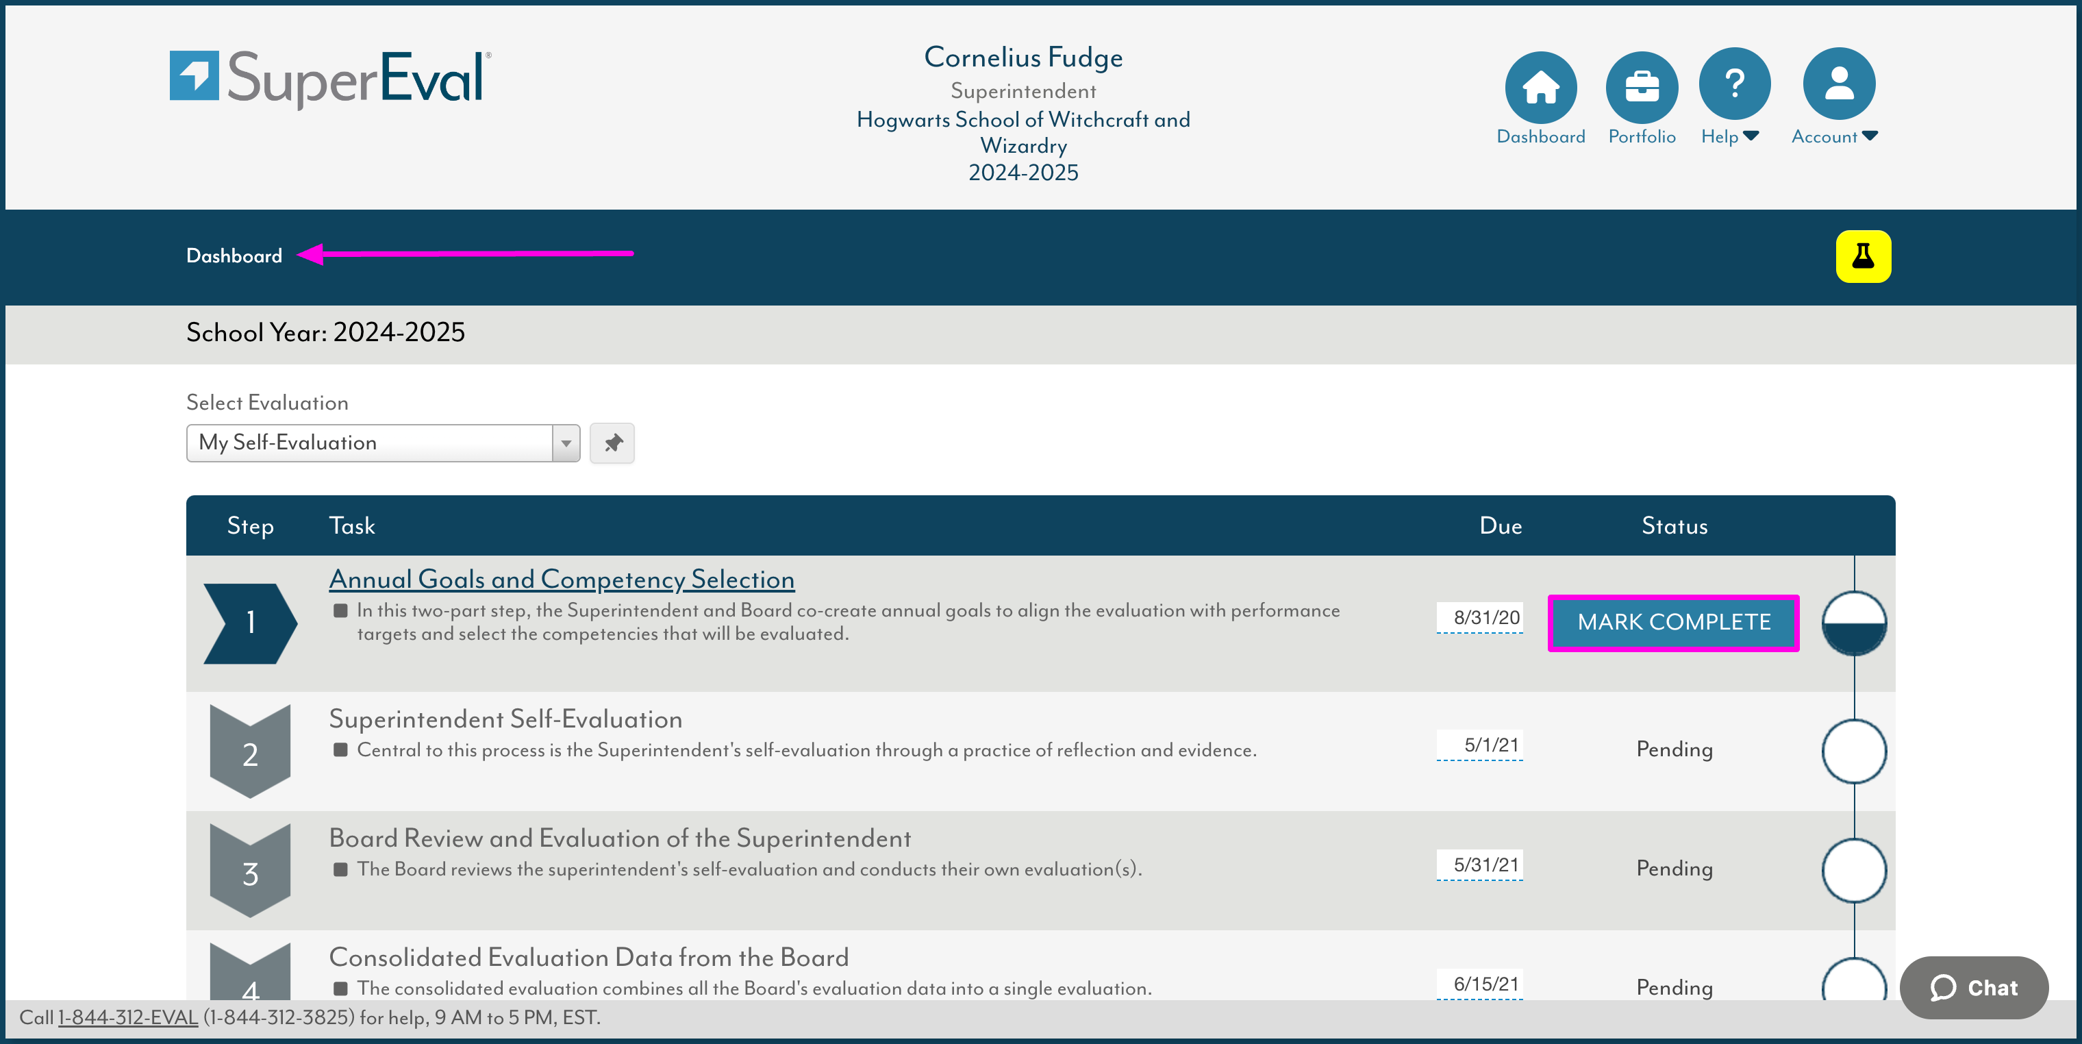Click the MARK COMPLETE button

click(1673, 622)
